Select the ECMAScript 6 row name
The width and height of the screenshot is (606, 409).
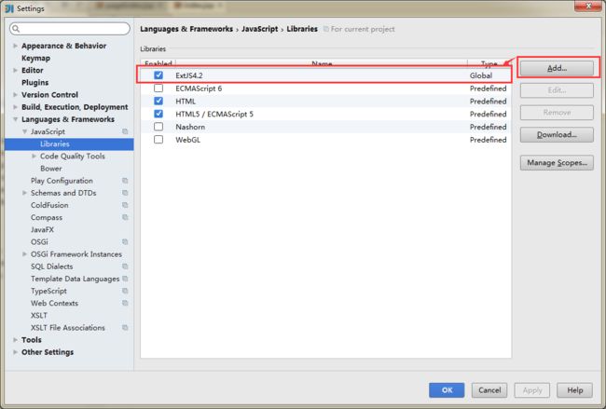199,89
